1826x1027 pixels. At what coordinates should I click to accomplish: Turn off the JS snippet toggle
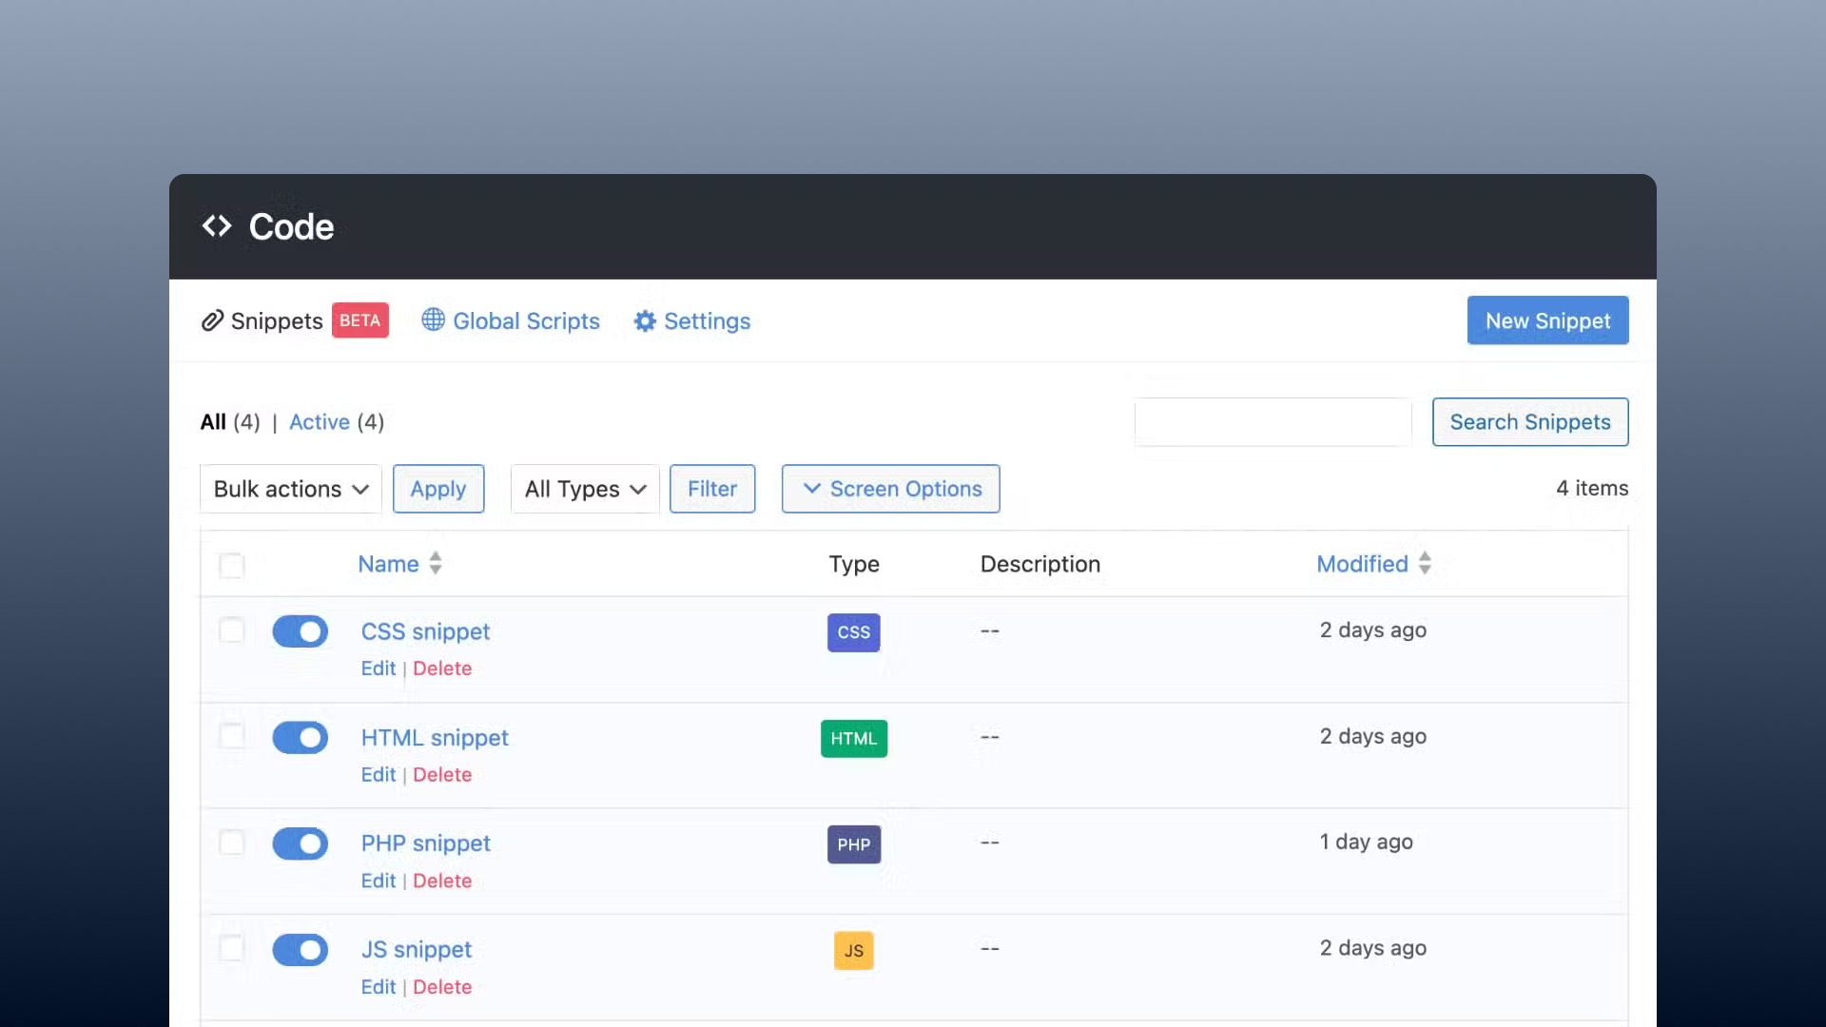click(301, 950)
